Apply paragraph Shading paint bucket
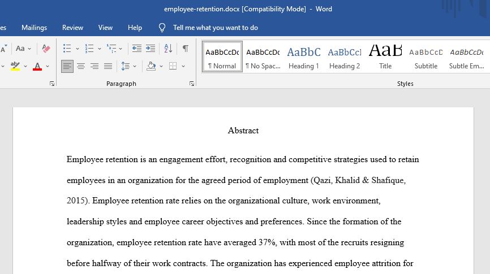Image resolution: width=490 pixels, height=274 pixels. tap(151, 66)
